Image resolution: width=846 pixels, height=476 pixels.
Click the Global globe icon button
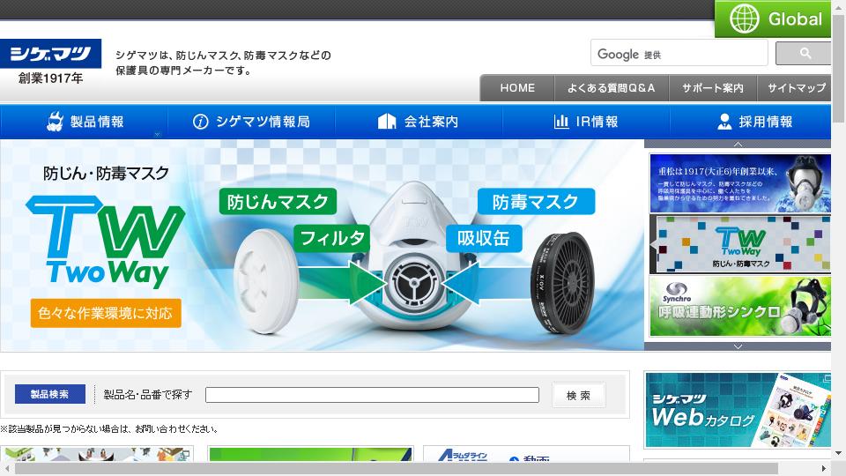773,19
